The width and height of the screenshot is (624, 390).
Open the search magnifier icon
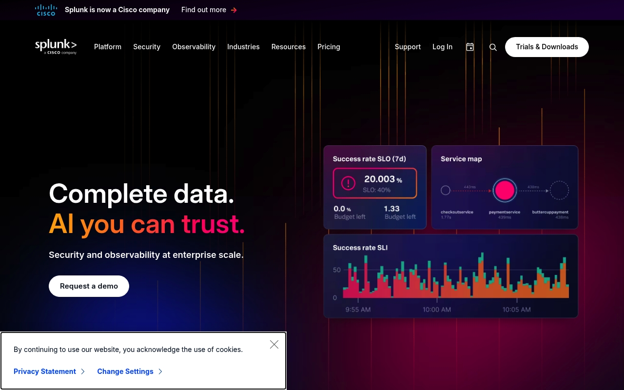(493, 47)
